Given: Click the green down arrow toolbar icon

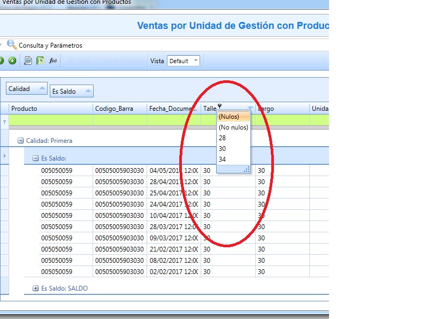Looking at the screenshot, I should [12, 60].
